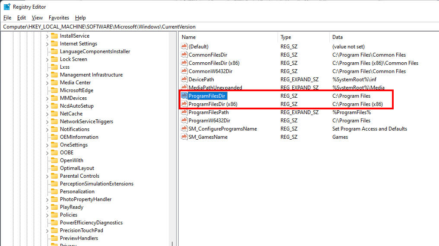Select the OptimalLayout folder icon
The width and height of the screenshot is (439, 246).
point(54,168)
